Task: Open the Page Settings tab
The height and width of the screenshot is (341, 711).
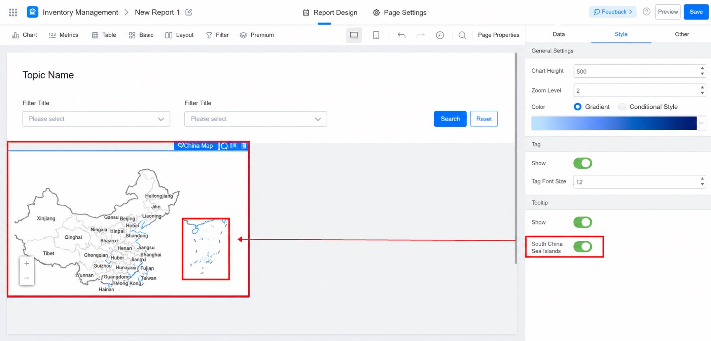Action: [x=400, y=12]
